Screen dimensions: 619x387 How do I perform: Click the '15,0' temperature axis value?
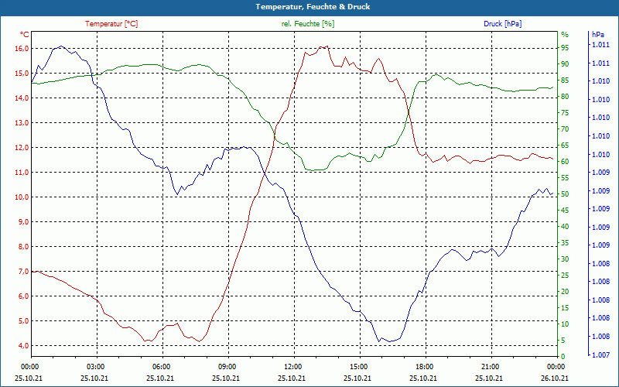[x=22, y=74]
